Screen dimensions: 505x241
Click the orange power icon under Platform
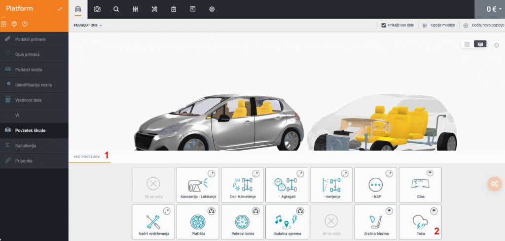[x=25, y=24]
